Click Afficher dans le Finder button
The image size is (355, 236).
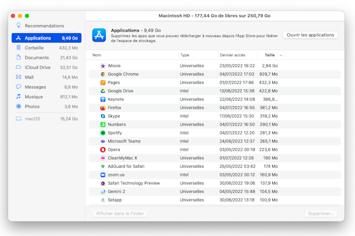click(120, 213)
